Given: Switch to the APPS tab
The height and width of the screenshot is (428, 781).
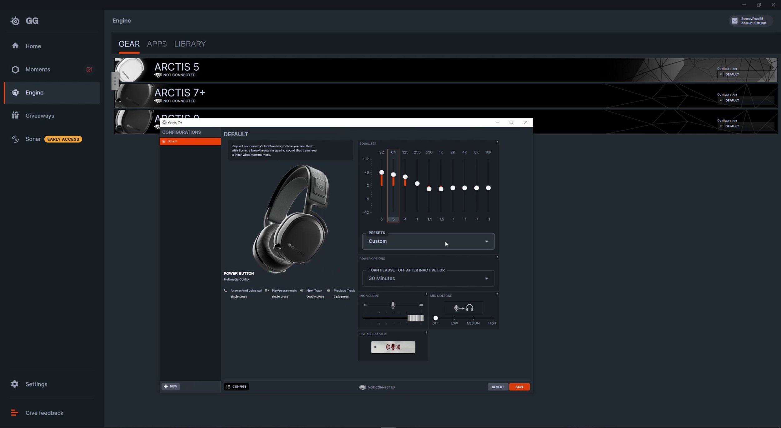Looking at the screenshot, I should click(157, 44).
